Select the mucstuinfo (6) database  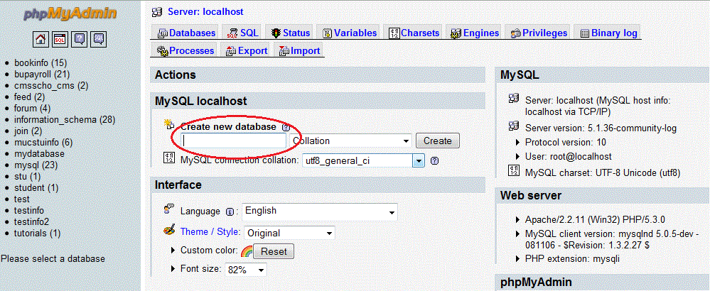43,143
